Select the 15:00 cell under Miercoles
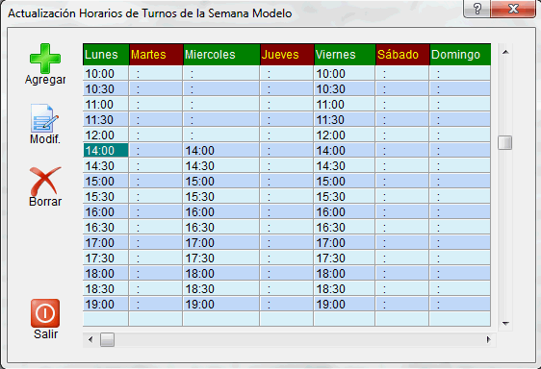 (221, 182)
